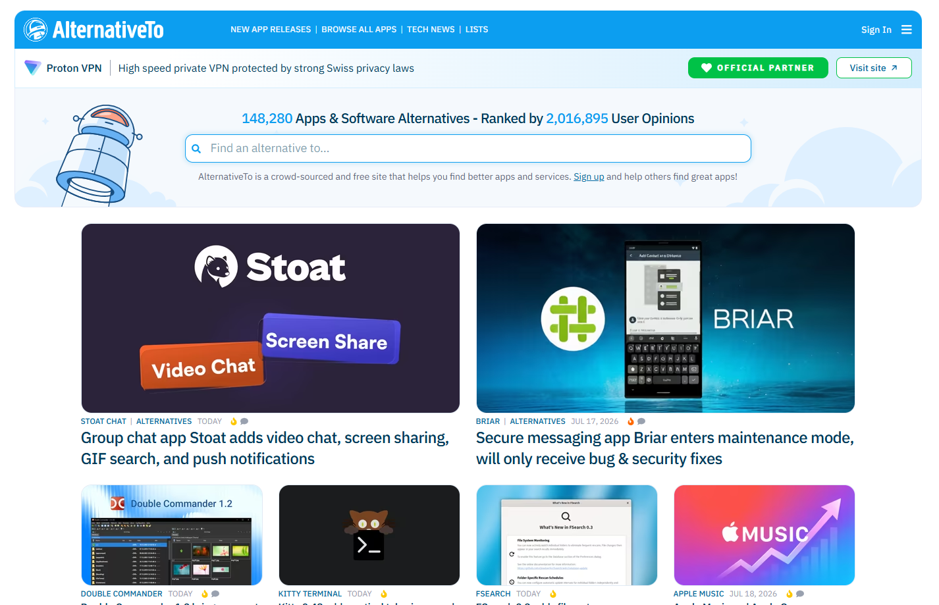Click TODAY date under Stoat article
939x605 pixels.
coord(209,421)
